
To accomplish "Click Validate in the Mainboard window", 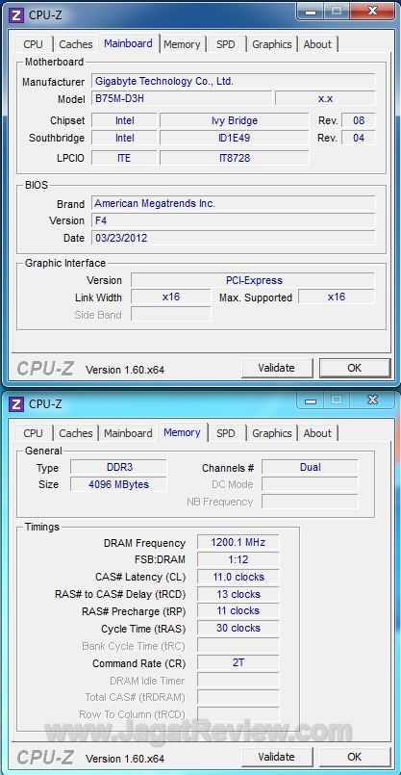I will [x=277, y=368].
